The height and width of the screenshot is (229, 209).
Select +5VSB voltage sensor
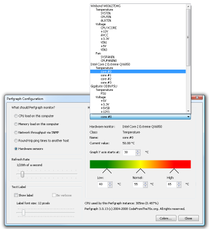pyautogui.click(x=105, y=108)
